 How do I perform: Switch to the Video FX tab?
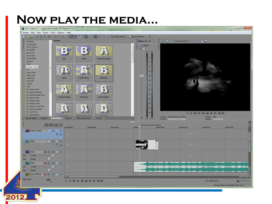(68, 118)
